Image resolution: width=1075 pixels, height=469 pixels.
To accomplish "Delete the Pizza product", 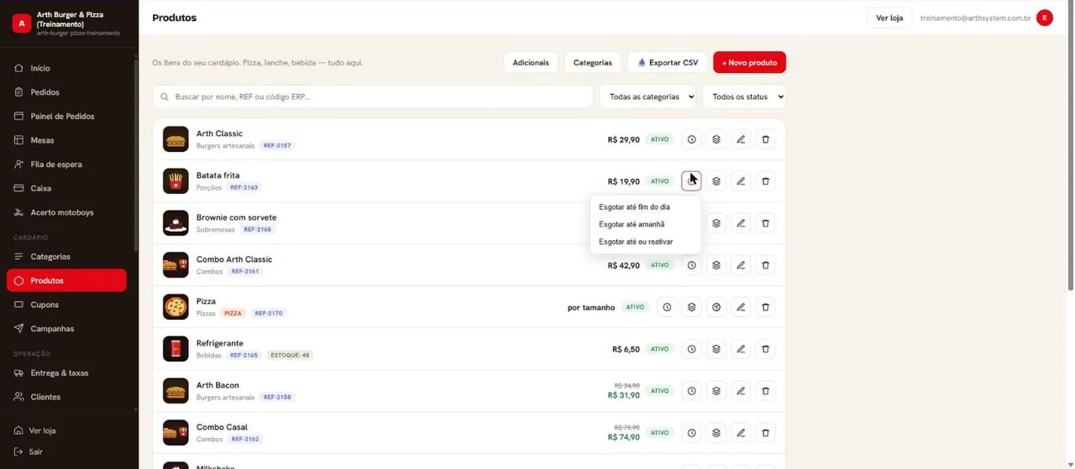I will click(765, 307).
